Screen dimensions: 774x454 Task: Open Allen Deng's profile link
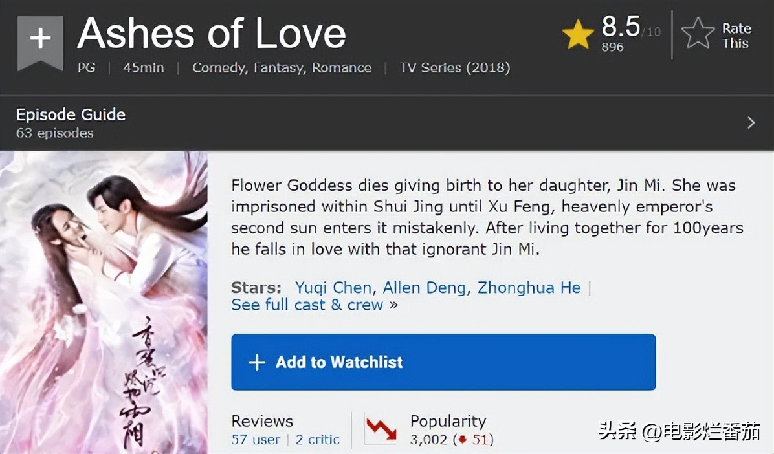click(424, 288)
